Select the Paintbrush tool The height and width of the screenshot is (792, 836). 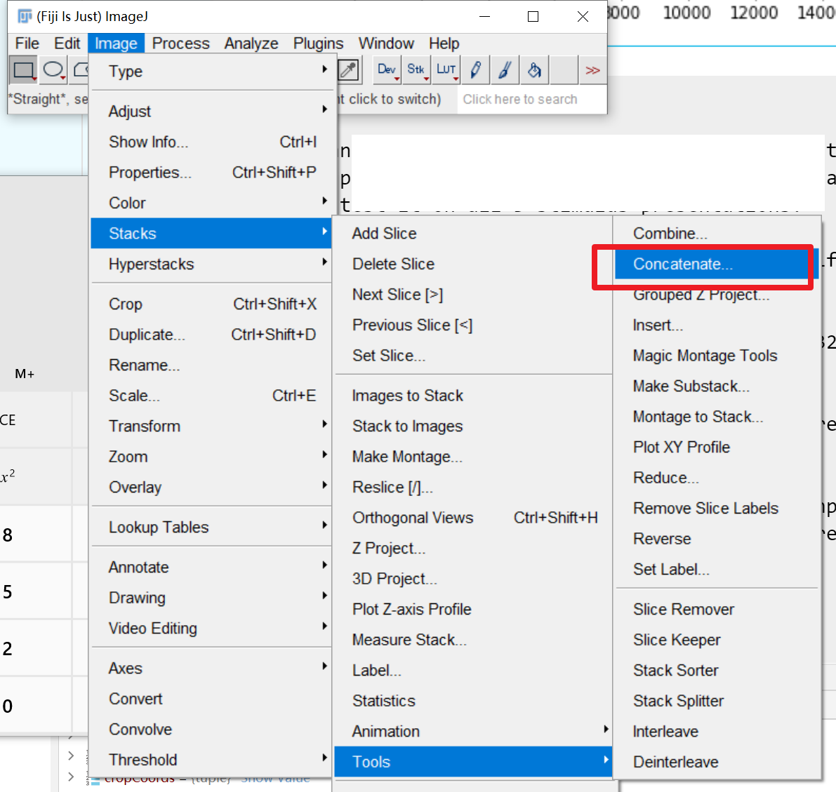tap(505, 70)
